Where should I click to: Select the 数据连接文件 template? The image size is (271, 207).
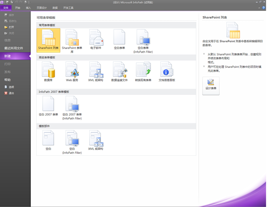coord(120,72)
